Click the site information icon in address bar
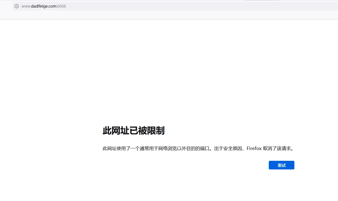The image size is (338, 201). 17,6
